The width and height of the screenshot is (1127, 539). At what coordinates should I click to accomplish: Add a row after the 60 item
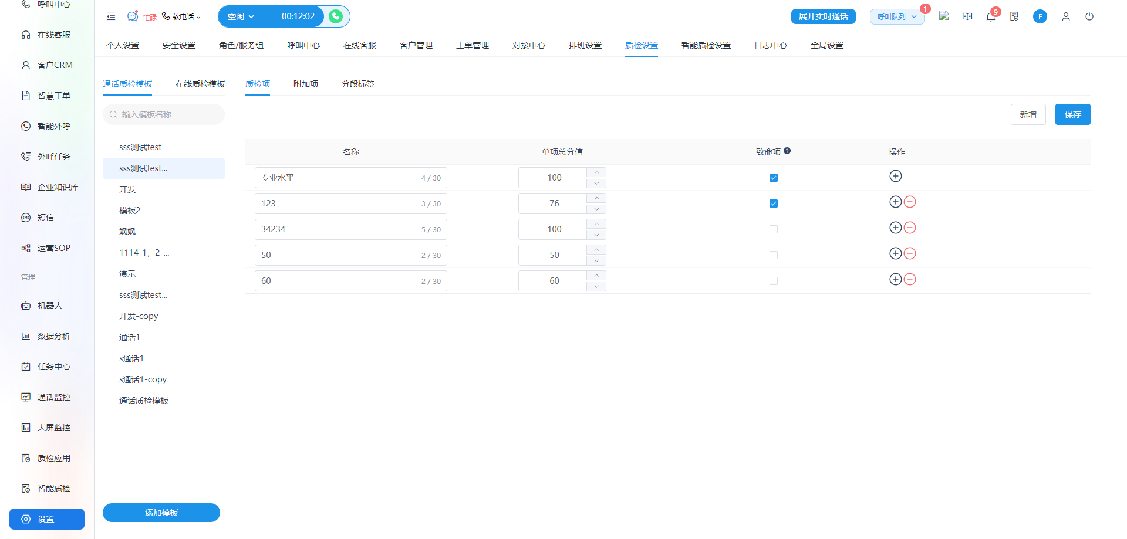pyautogui.click(x=896, y=279)
